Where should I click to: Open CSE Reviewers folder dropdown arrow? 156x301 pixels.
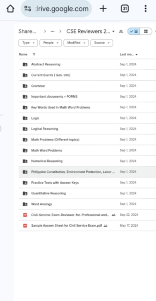point(113,31)
